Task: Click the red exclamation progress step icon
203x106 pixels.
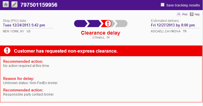Action: [108, 24]
